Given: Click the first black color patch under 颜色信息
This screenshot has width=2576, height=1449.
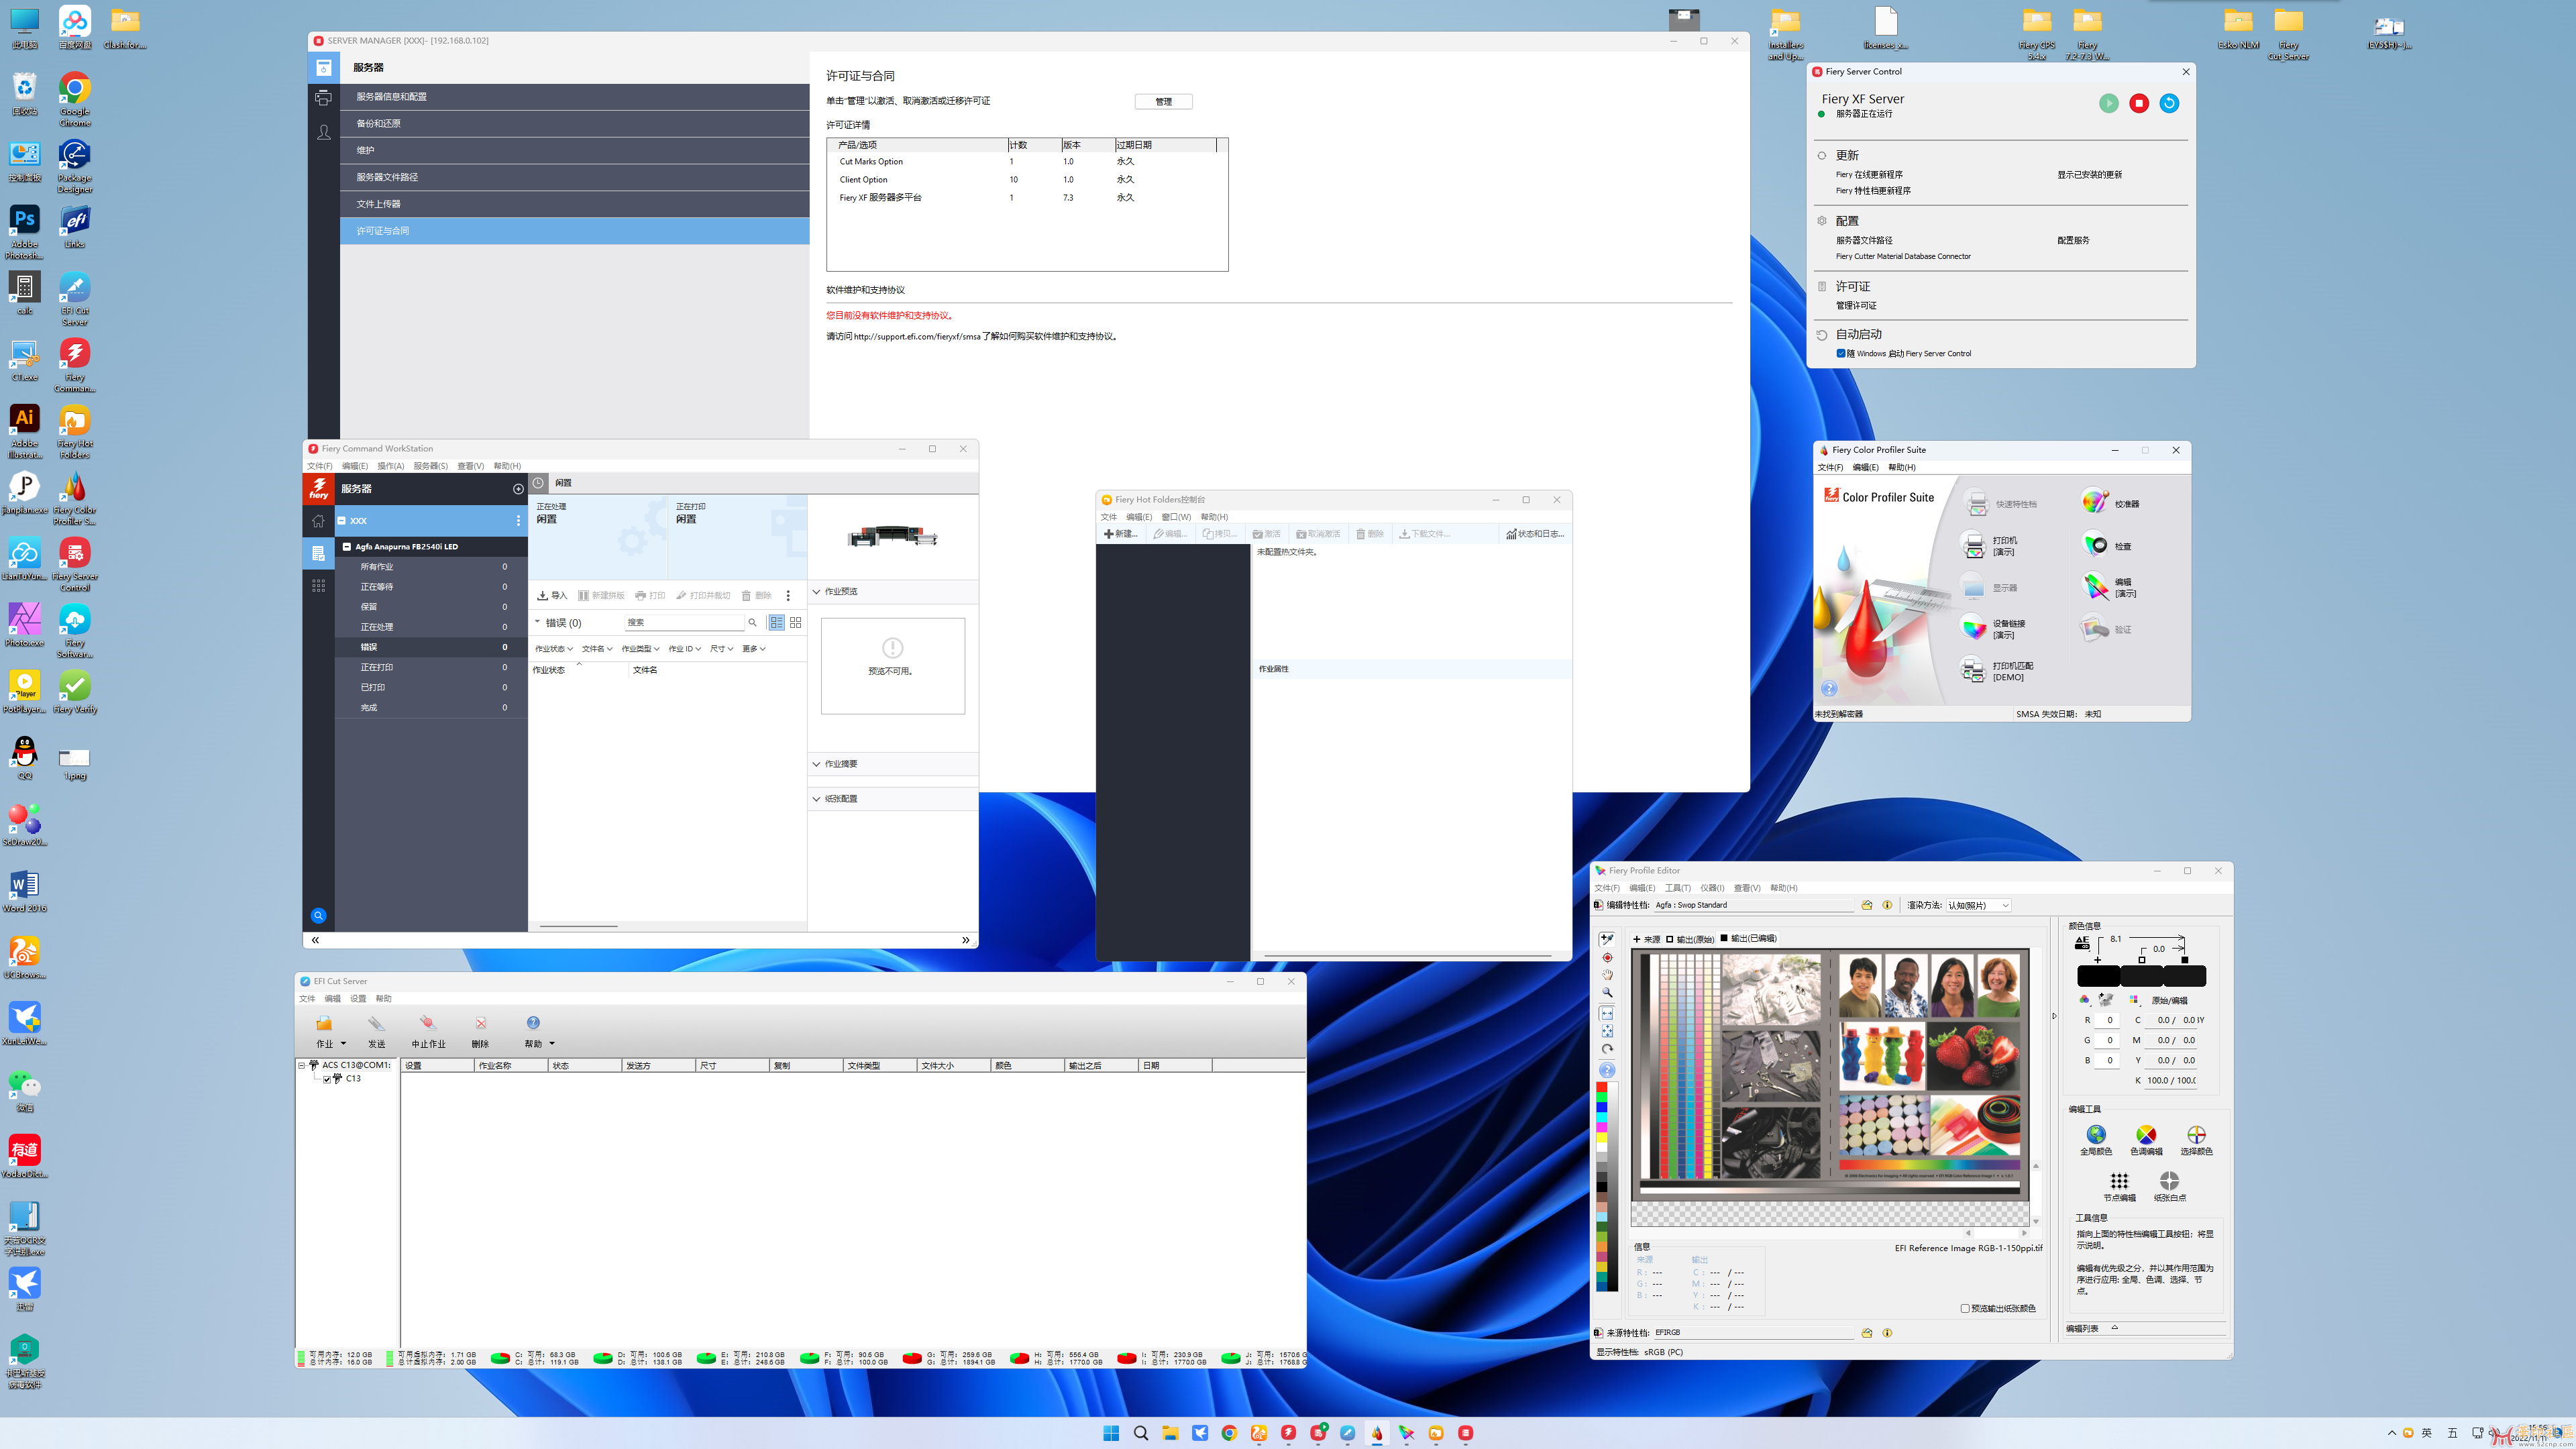Looking at the screenshot, I should coord(2098,976).
